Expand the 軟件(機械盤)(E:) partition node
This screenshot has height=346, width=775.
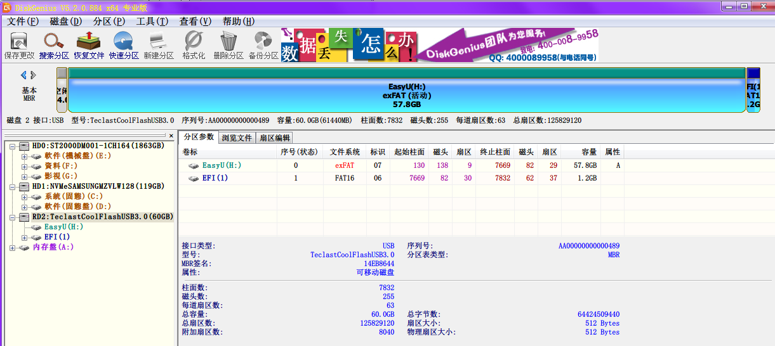[25, 157]
